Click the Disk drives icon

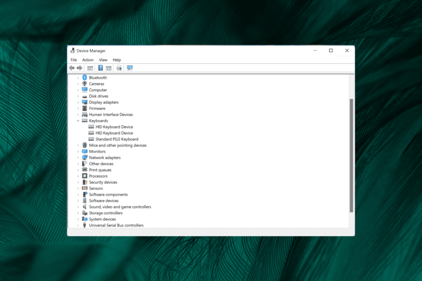pyautogui.click(x=84, y=96)
